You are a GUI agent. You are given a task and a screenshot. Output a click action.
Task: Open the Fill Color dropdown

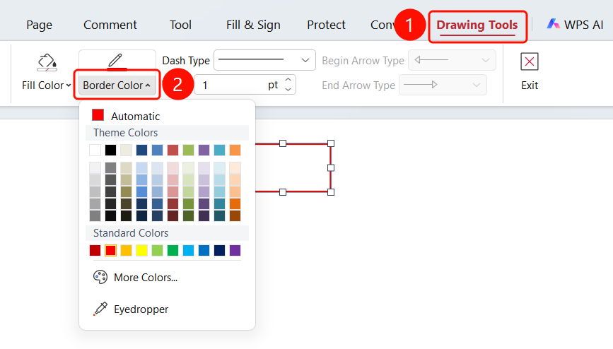(47, 85)
